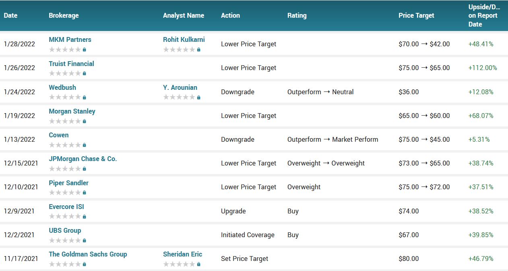The image size is (508, 271).
Task: Open analyst Rohit Kulkarni's profile link
Action: [184, 39]
